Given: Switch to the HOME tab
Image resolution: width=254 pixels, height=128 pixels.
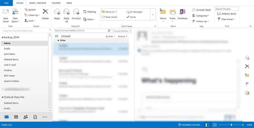Looking at the screenshot, I should (20, 3).
